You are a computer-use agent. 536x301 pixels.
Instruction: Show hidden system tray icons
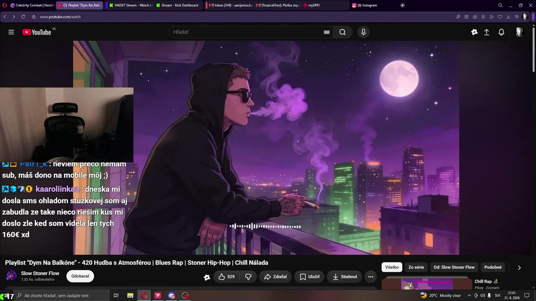(469, 296)
